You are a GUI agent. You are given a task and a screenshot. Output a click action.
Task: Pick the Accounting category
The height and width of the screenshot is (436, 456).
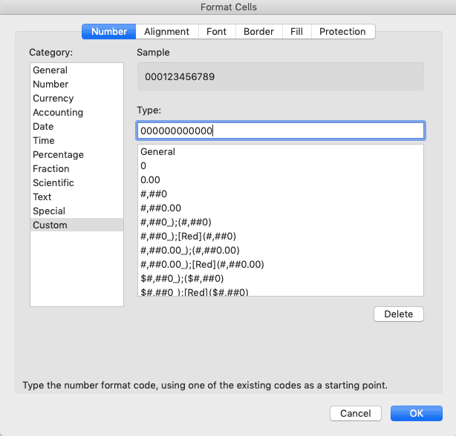click(x=76, y=113)
